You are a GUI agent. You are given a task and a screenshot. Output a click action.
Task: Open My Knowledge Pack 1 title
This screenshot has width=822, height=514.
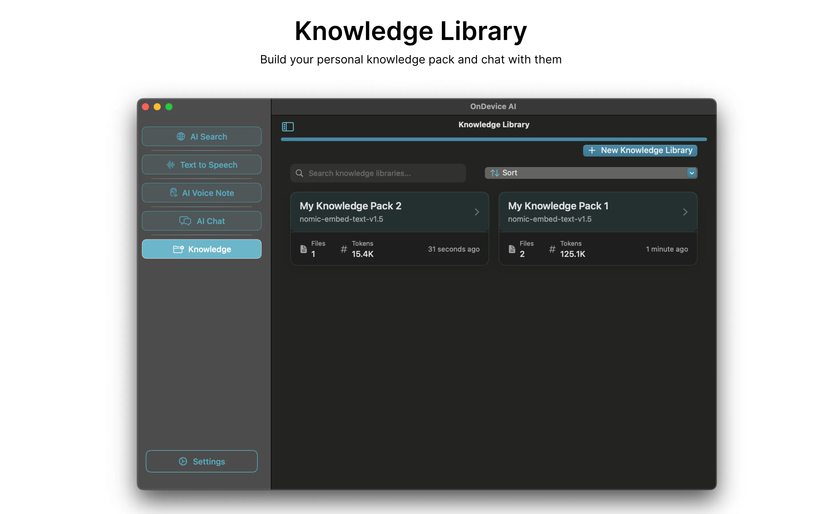(x=558, y=206)
